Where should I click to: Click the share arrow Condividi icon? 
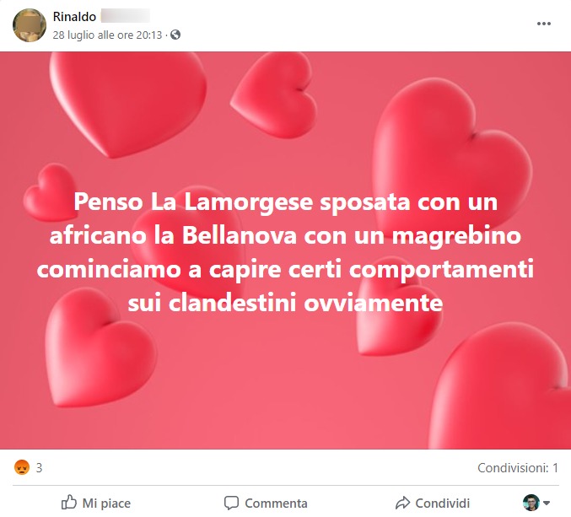[402, 503]
